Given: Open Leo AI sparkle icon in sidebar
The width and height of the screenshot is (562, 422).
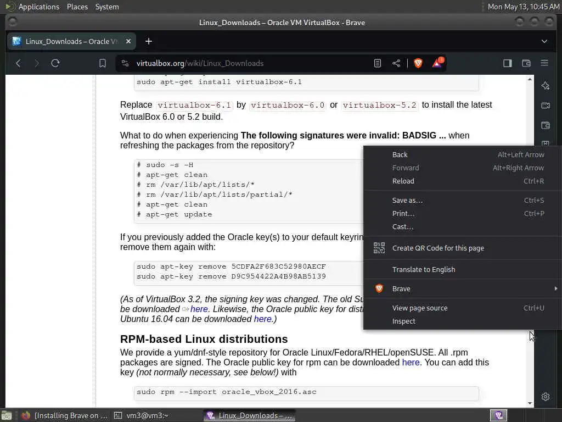Looking at the screenshot, I should point(546,85).
